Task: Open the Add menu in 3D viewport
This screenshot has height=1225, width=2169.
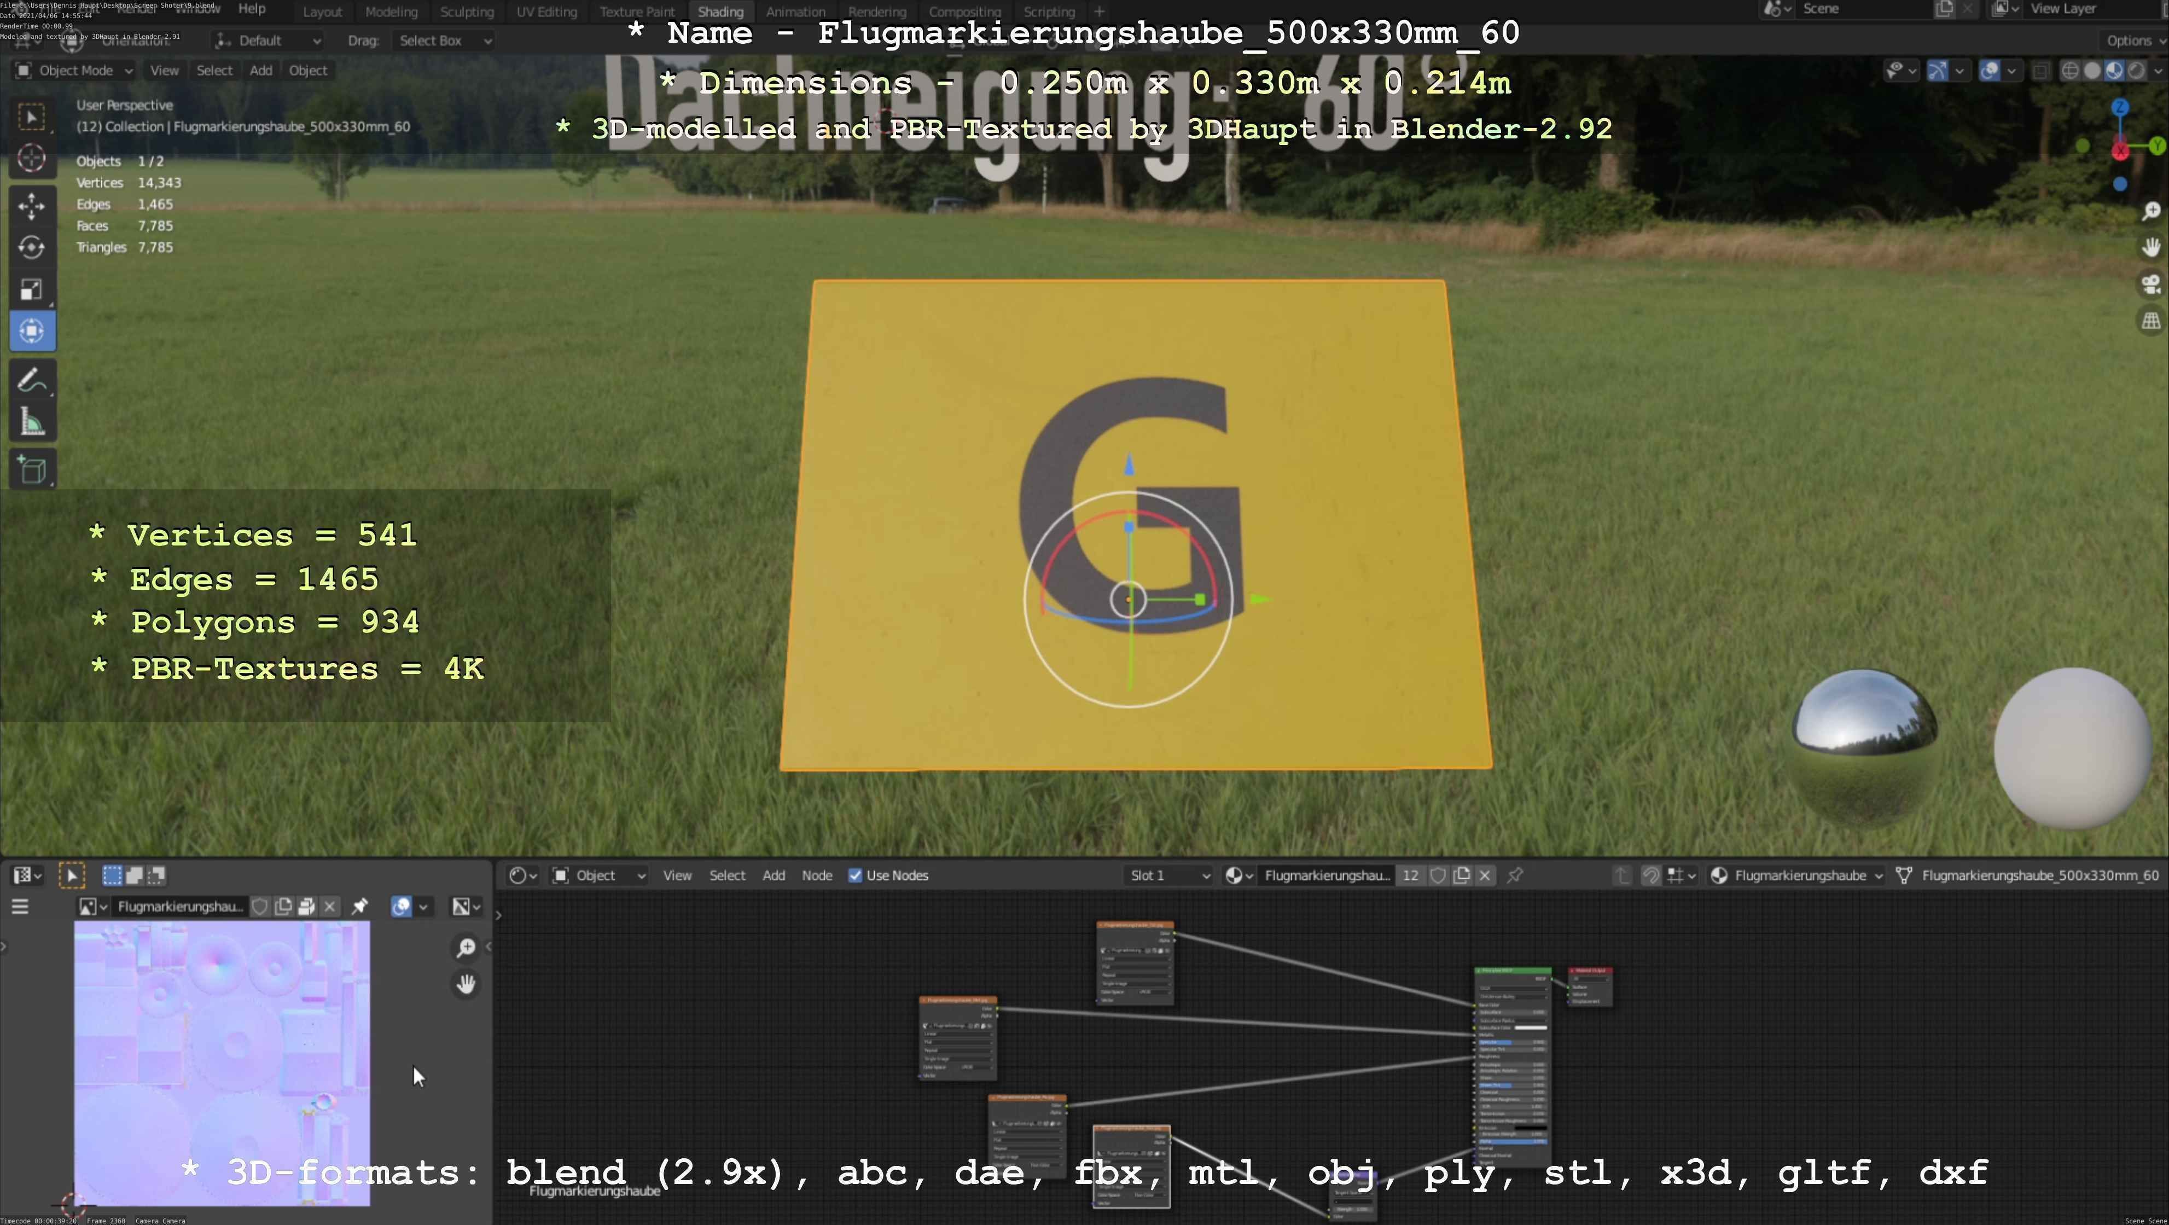Action: click(x=260, y=71)
